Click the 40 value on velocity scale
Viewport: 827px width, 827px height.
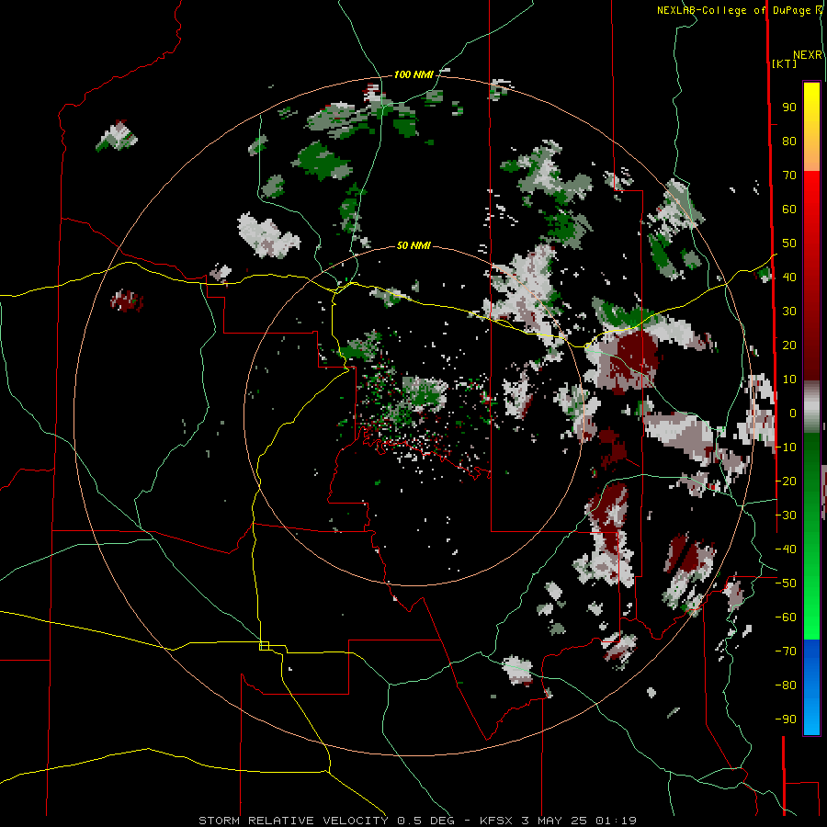(789, 277)
